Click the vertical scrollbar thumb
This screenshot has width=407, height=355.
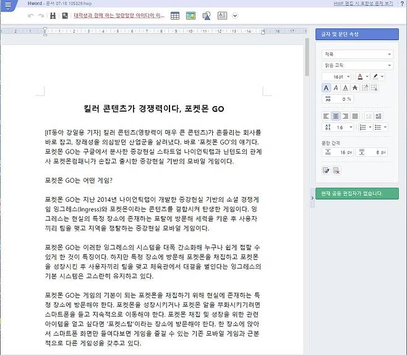click(307, 57)
